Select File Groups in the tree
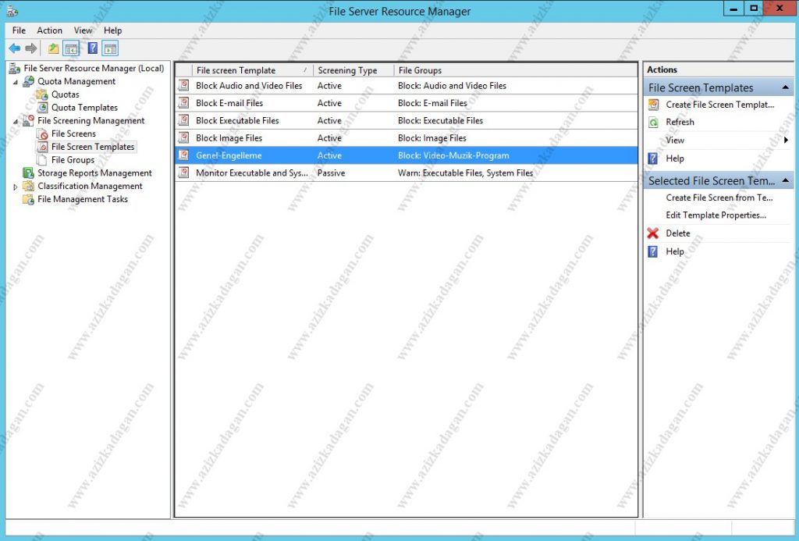799x541 pixels. pos(73,160)
